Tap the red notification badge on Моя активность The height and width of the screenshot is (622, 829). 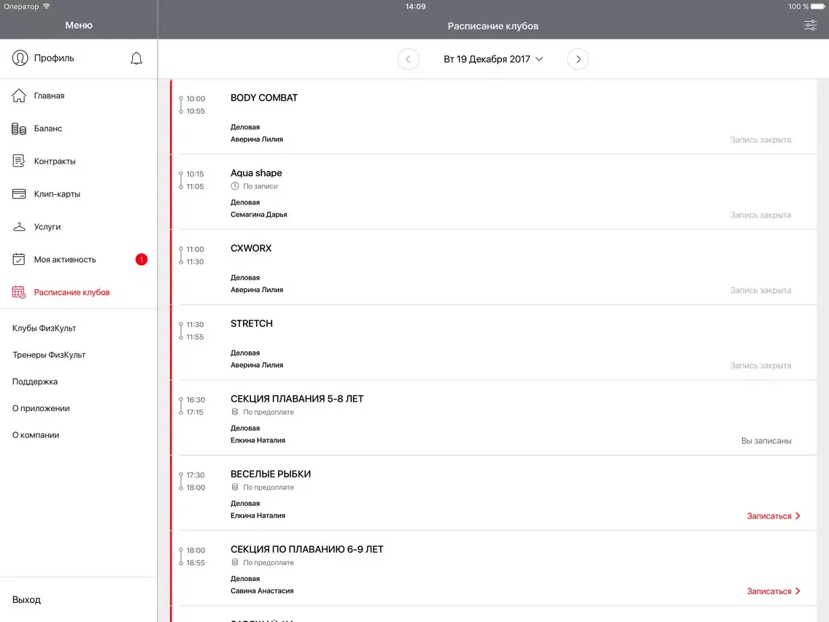[x=141, y=260]
